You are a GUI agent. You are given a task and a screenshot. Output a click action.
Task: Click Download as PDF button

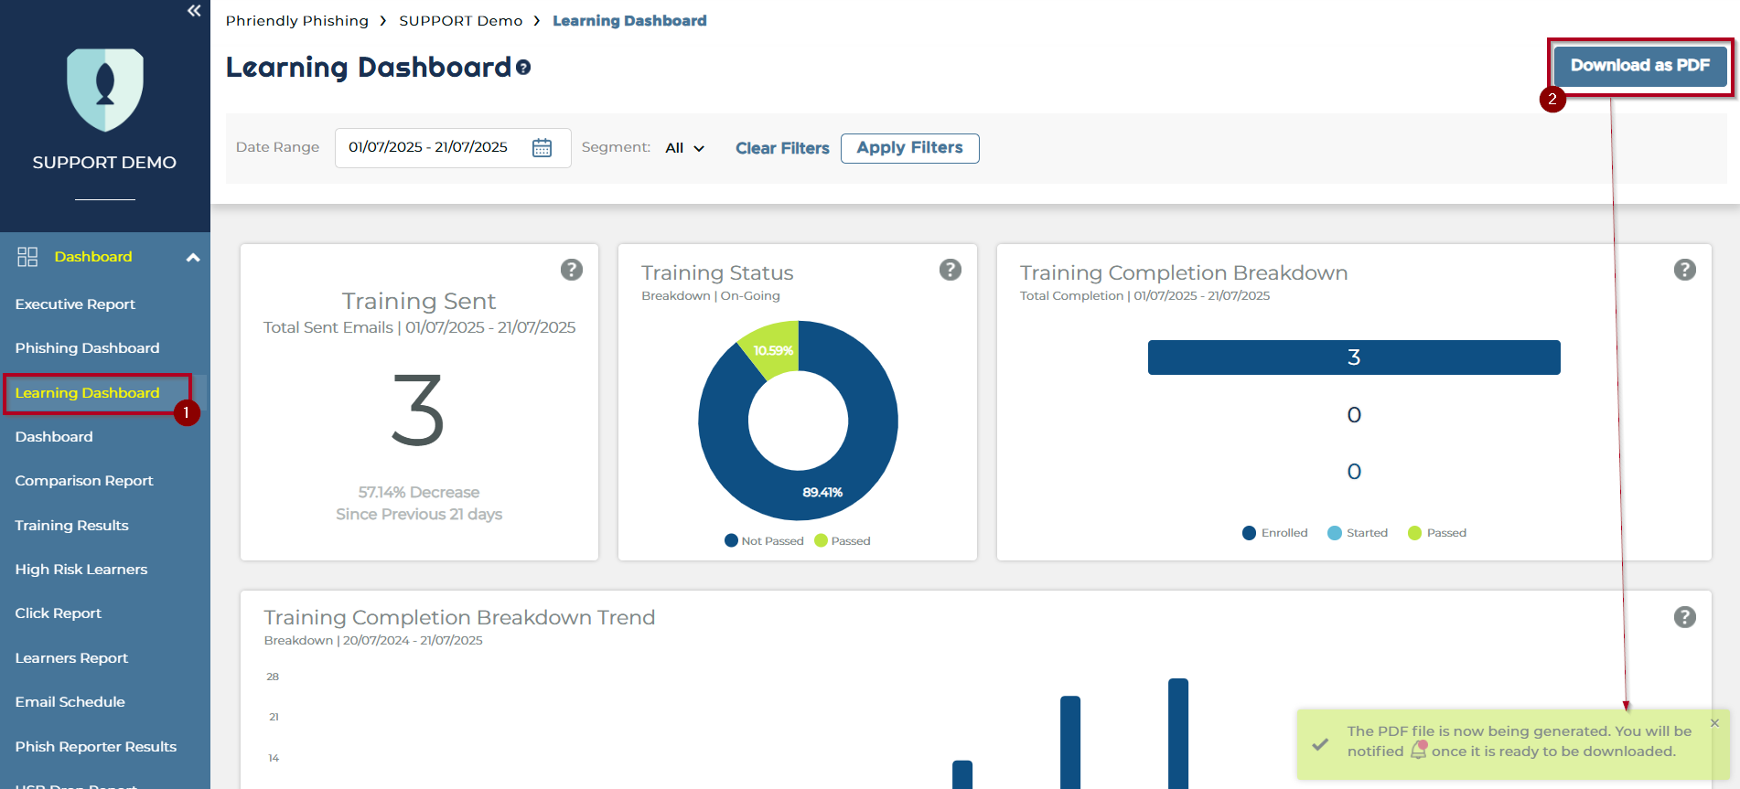tap(1639, 66)
